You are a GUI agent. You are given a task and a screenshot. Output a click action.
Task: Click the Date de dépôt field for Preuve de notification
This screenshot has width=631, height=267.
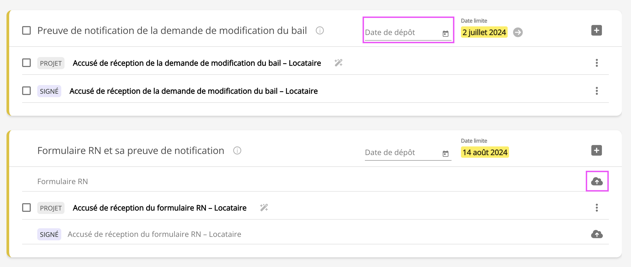[402, 33]
